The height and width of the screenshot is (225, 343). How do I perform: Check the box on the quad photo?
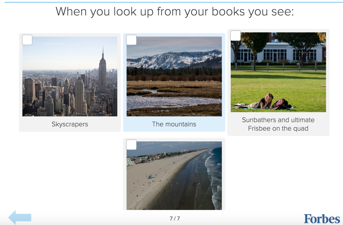pos(235,35)
